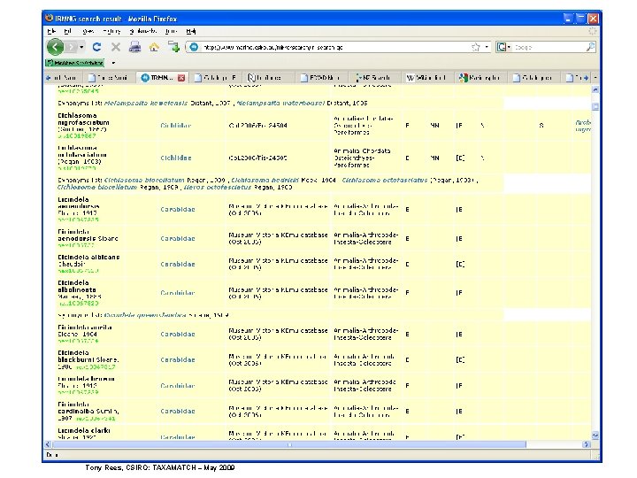Open the back/forward history dropdown arrow
This screenshot has width=637, height=478.
[x=81, y=47]
